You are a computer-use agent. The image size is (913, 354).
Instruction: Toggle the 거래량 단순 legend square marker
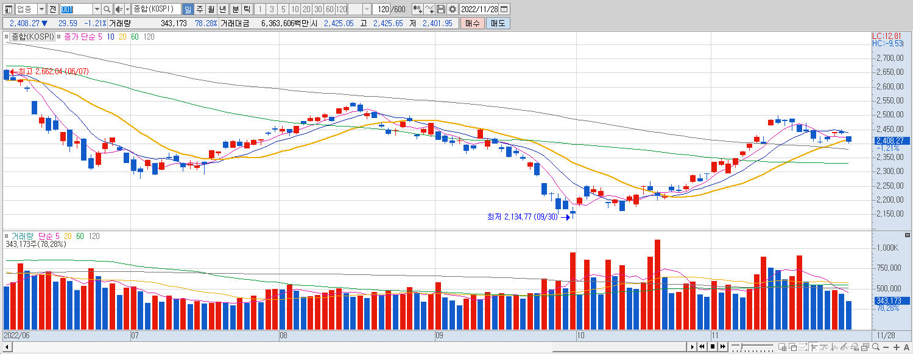7,236
